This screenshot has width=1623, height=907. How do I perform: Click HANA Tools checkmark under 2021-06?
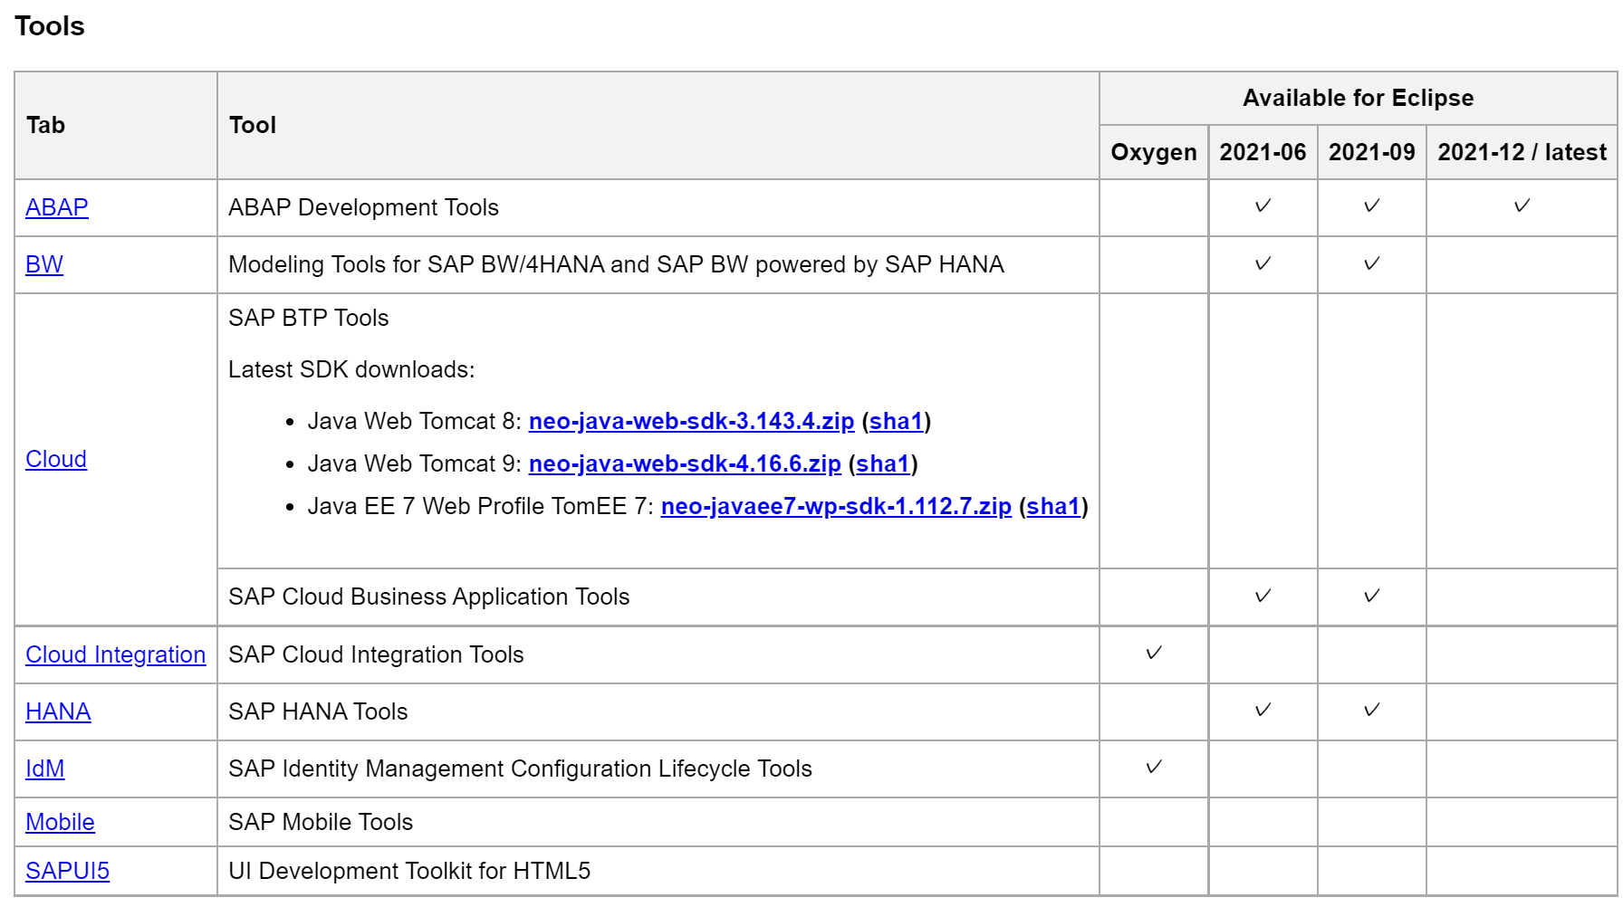pos(1263,710)
